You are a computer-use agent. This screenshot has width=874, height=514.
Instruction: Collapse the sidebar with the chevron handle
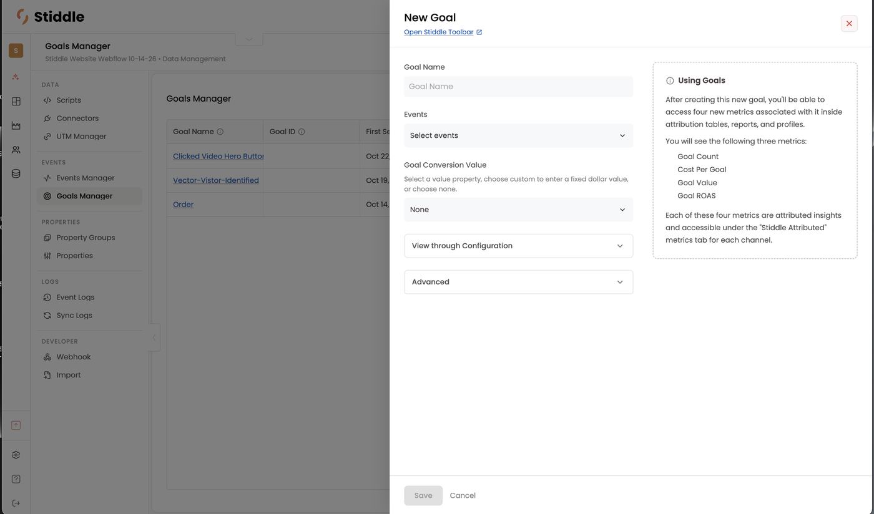(154, 337)
